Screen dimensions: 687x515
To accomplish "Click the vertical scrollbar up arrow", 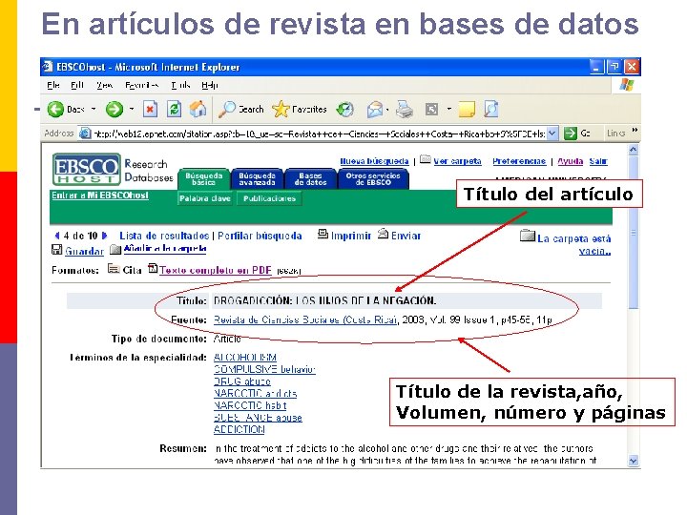I will [x=634, y=150].
